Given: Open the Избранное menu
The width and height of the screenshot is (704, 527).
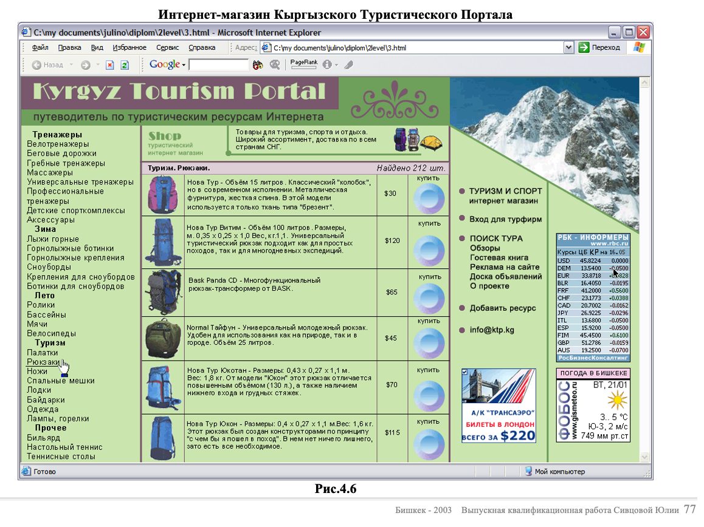Looking at the screenshot, I should click(x=129, y=47).
